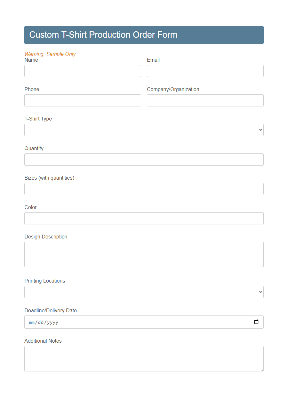Viewport: 288px width, 397px height.
Task: Click the Warning: Sample Only text
Action: point(50,54)
